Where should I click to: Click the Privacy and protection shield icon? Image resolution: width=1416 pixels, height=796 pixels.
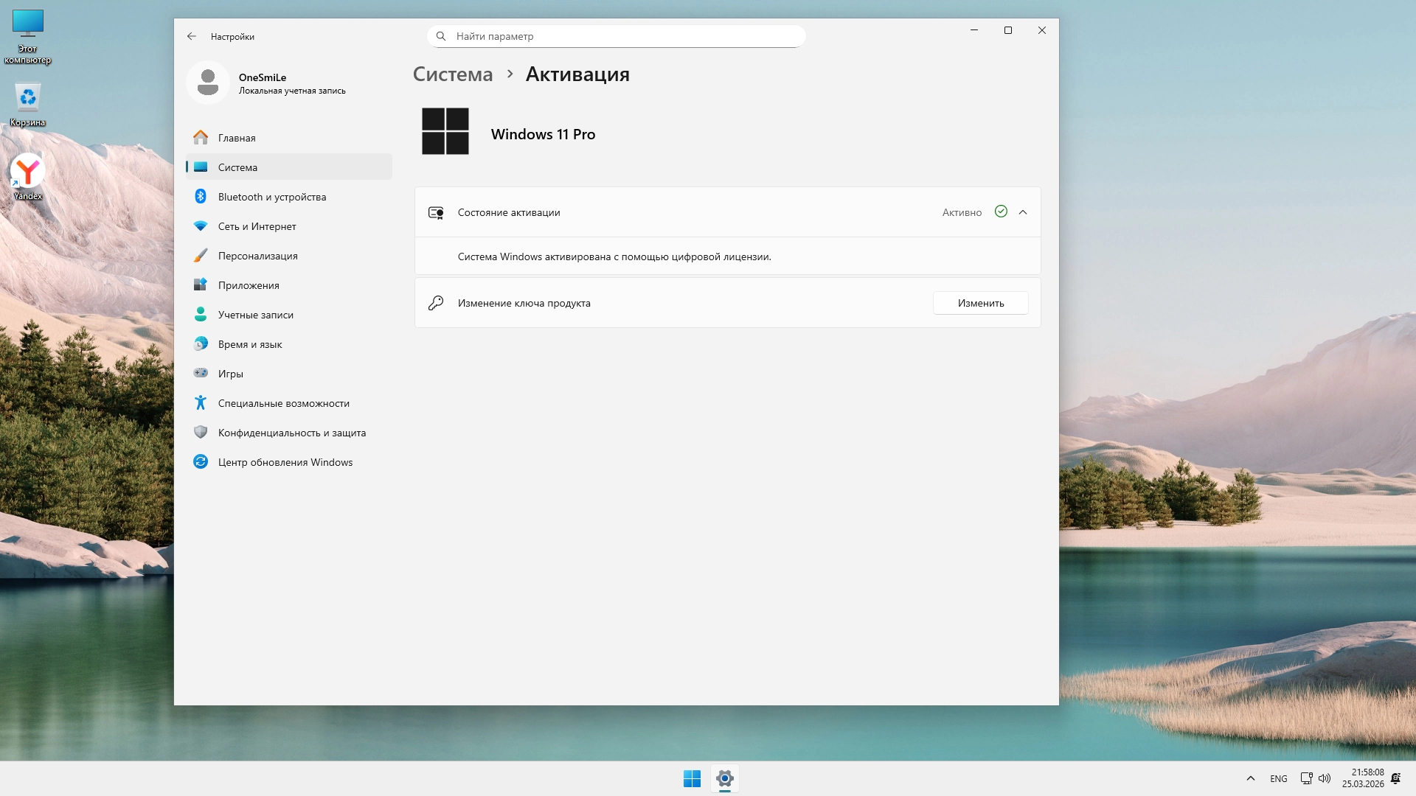pos(200,432)
